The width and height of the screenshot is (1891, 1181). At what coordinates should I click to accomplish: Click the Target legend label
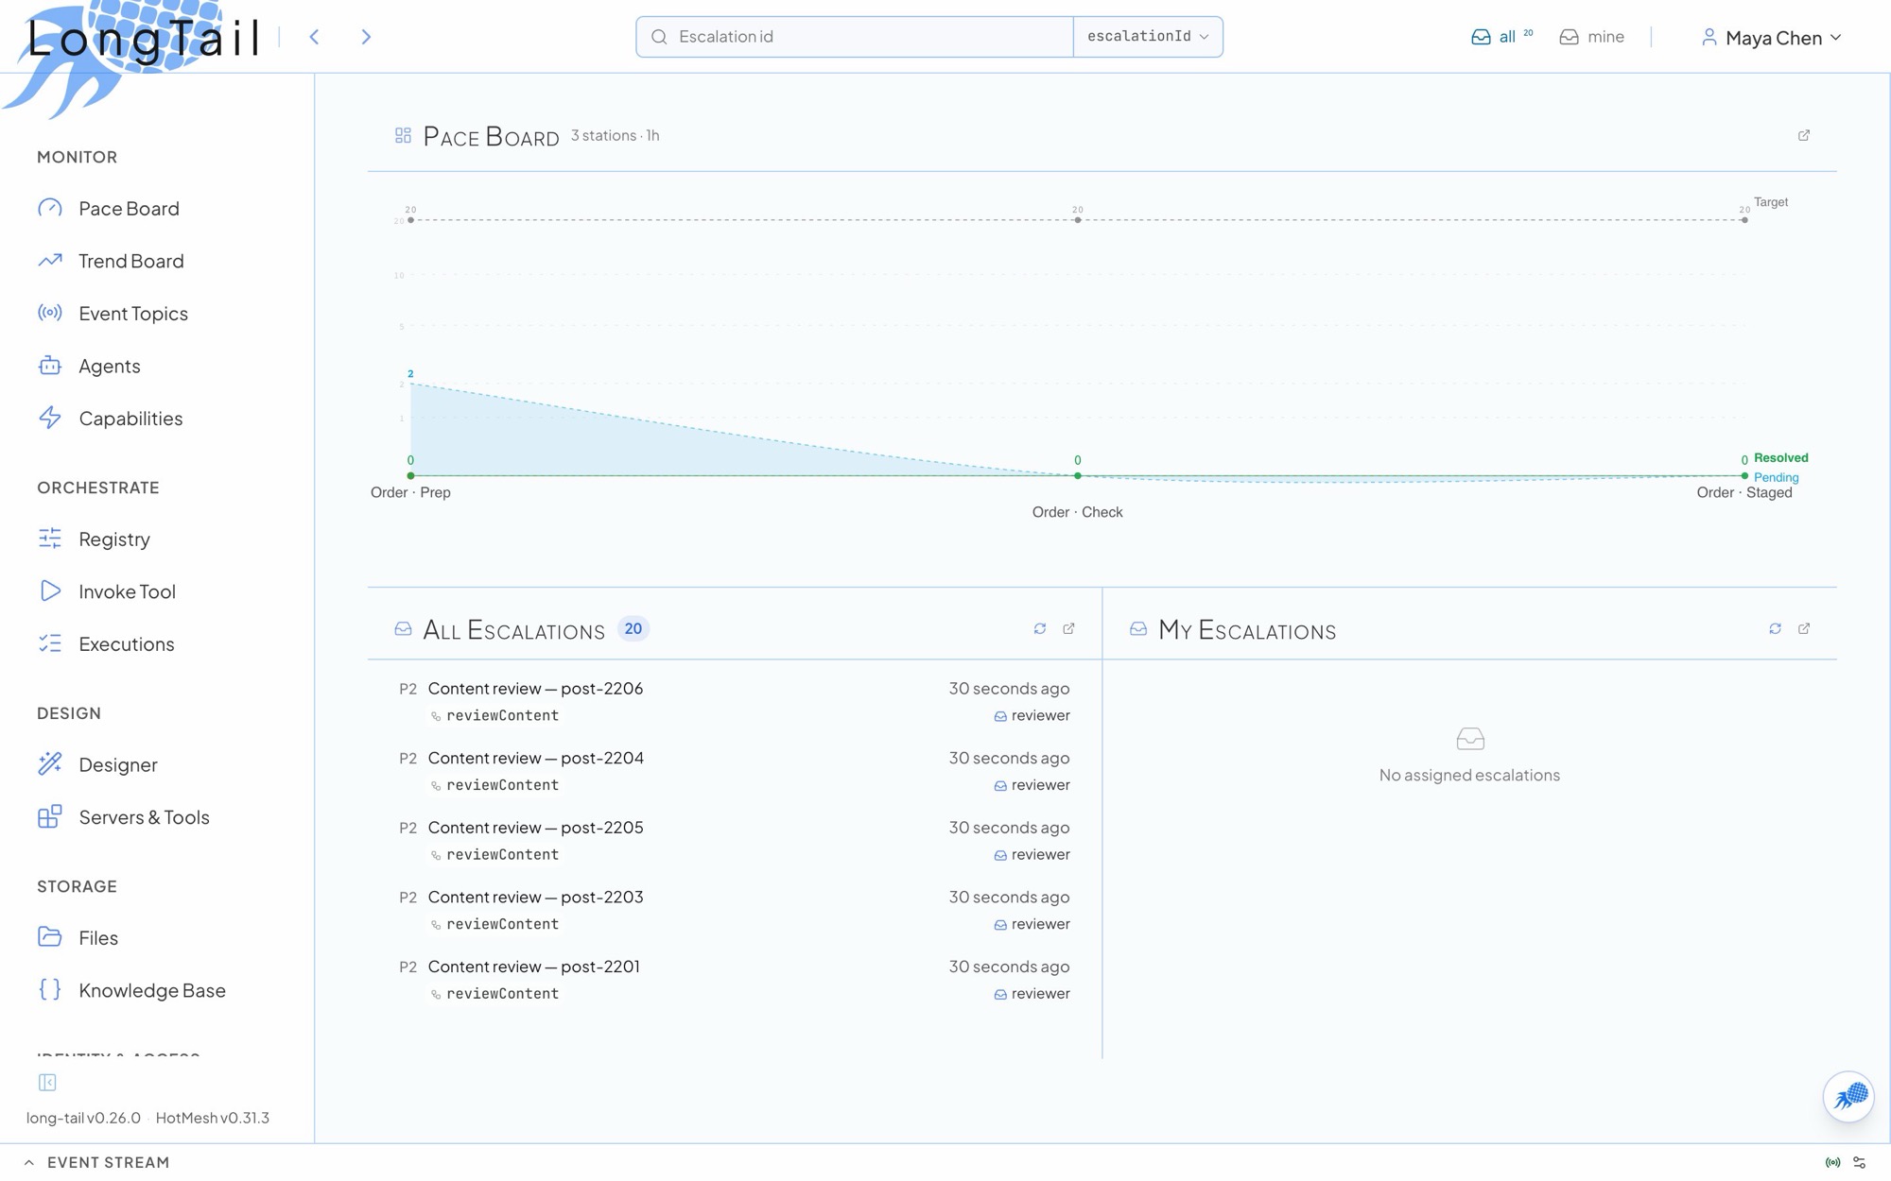point(1770,202)
